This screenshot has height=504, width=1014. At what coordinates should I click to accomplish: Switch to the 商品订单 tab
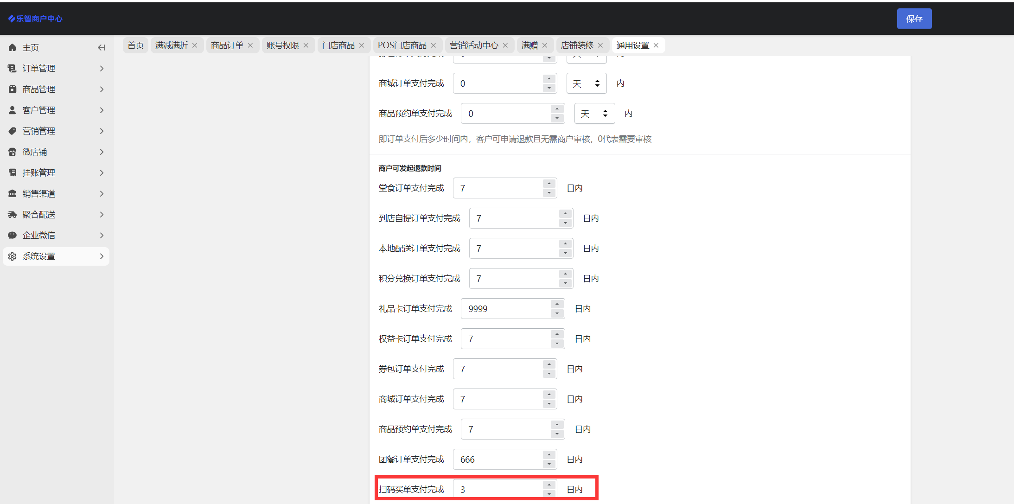click(x=227, y=45)
